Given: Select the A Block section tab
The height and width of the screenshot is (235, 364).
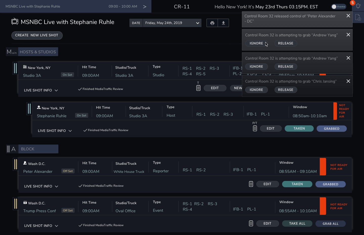Looking at the screenshot, I should click(x=38, y=149).
